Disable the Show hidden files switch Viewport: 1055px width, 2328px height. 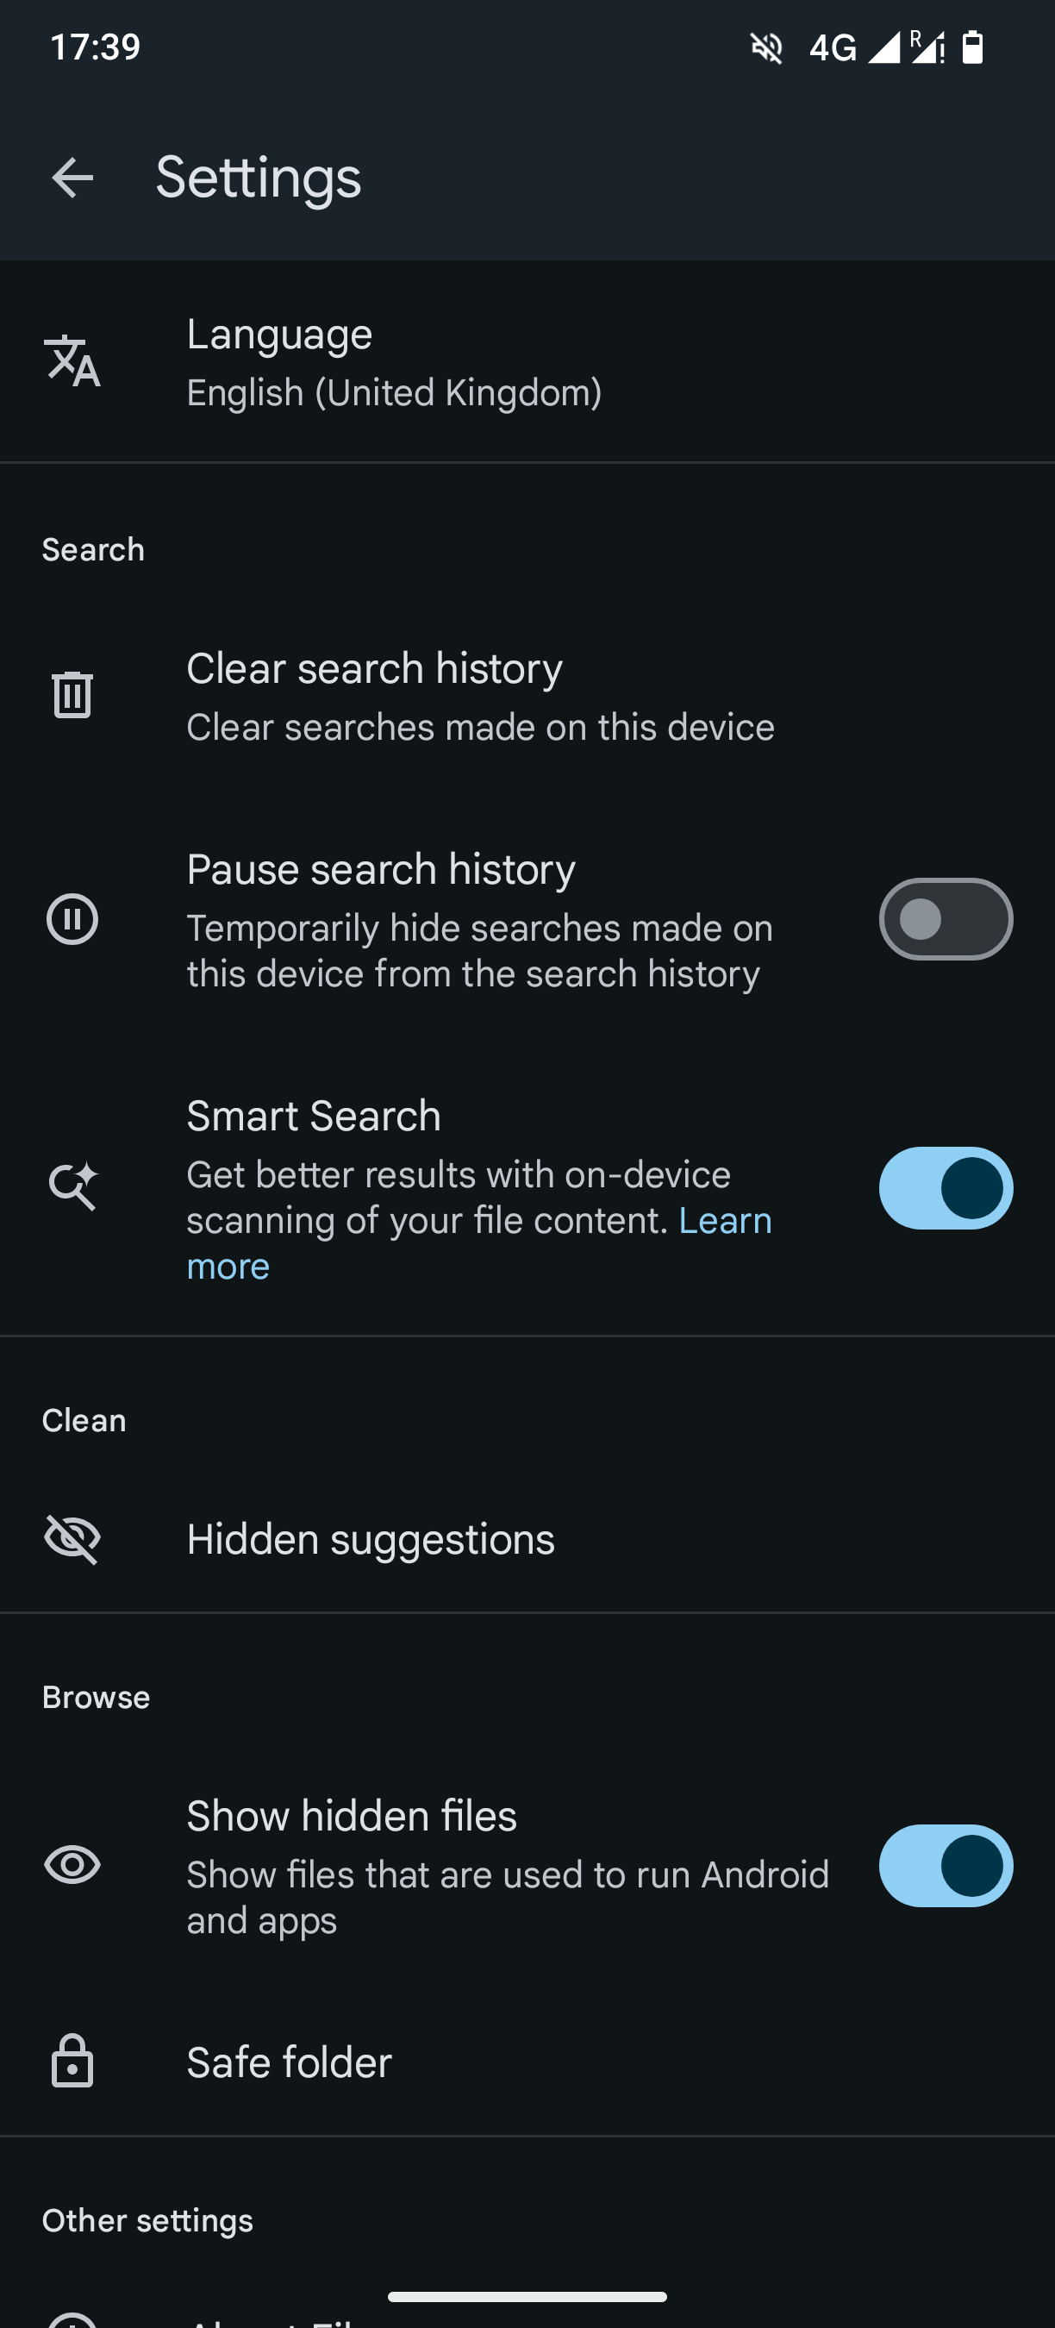pyautogui.click(x=945, y=1865)
